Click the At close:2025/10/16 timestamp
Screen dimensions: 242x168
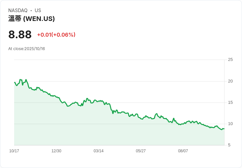(27, 49)
